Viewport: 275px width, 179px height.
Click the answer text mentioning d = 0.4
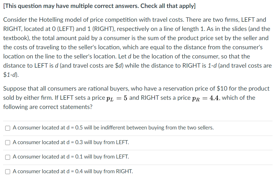click(x=72, y=171)
